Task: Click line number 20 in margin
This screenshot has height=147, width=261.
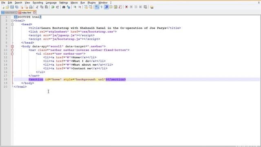Action: [x=5, y=87]
